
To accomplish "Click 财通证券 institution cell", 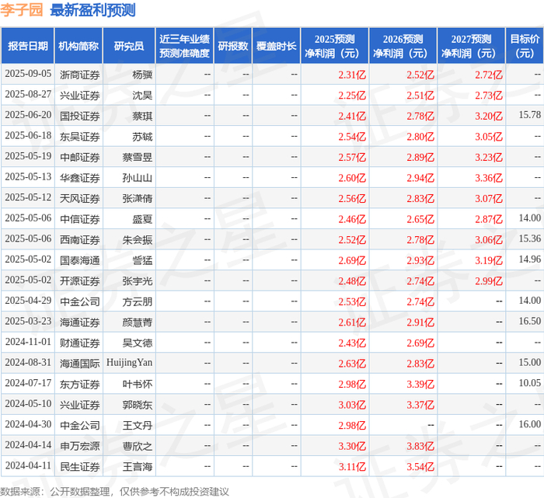I will (80, 343).
